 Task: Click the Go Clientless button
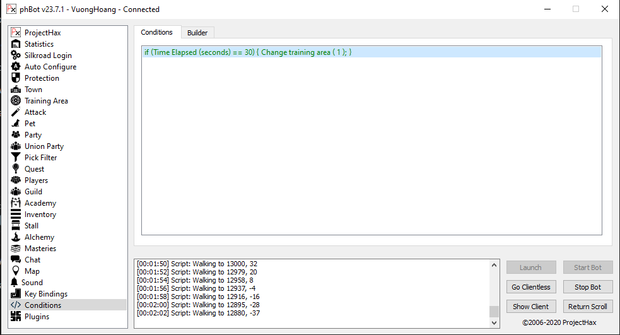click(x=531, y=287)
